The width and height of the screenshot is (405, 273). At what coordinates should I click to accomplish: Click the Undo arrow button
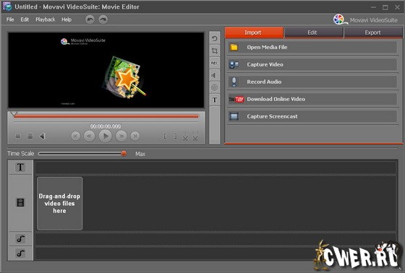[90, 19]
